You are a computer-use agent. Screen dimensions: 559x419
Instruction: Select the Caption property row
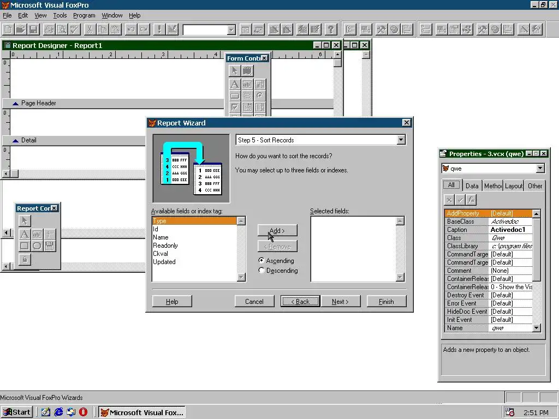[489, 230]
